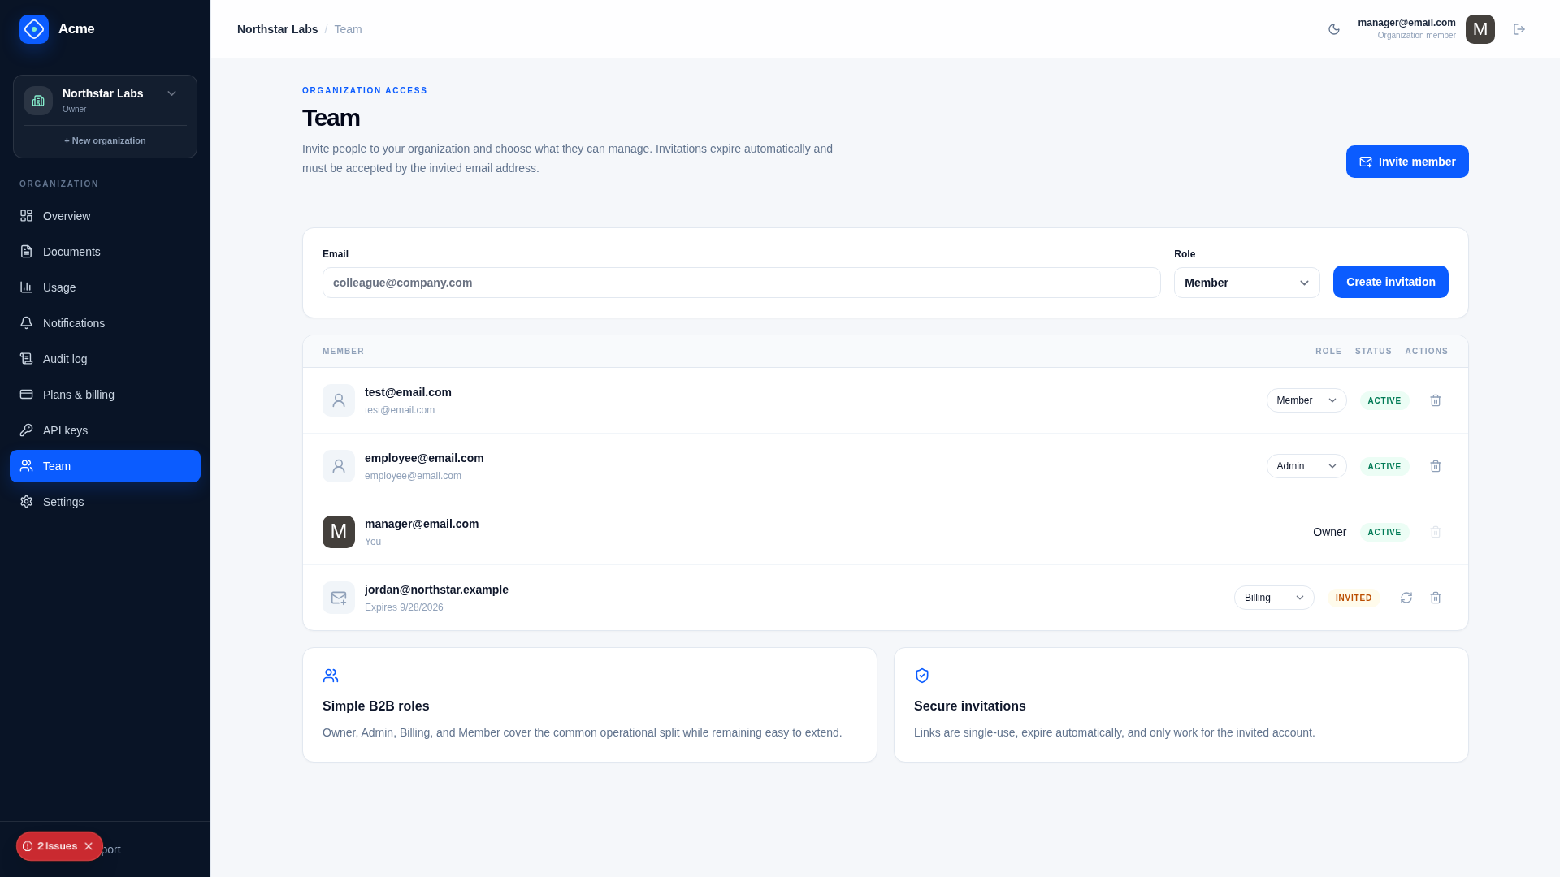The width and height of the screenshot is (1560, 877).
Task: Click the Team breadcrumb text
Action: (x=348, y=29)
